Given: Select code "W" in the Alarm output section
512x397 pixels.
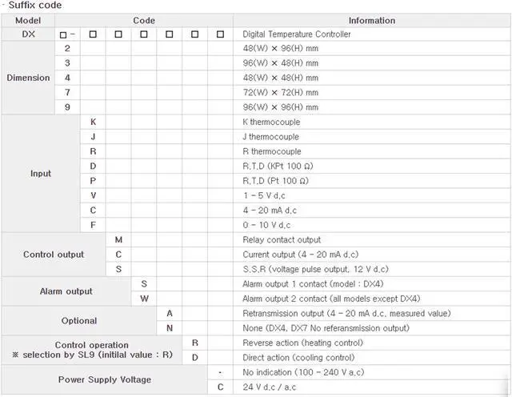Looking at the screenshot, I should 144,299.
